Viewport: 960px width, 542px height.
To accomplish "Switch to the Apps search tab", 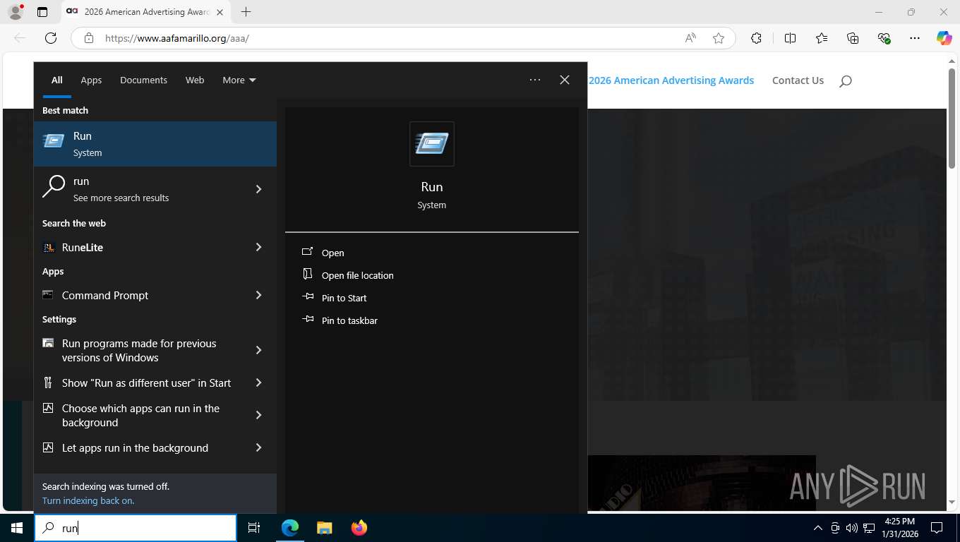I will click(91, 80).
